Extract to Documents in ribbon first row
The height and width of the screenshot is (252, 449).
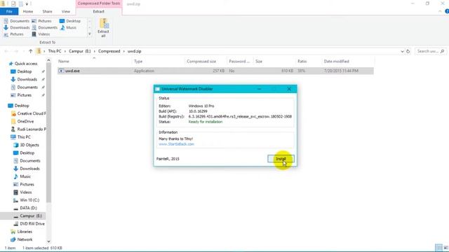[x=17, y=21]
